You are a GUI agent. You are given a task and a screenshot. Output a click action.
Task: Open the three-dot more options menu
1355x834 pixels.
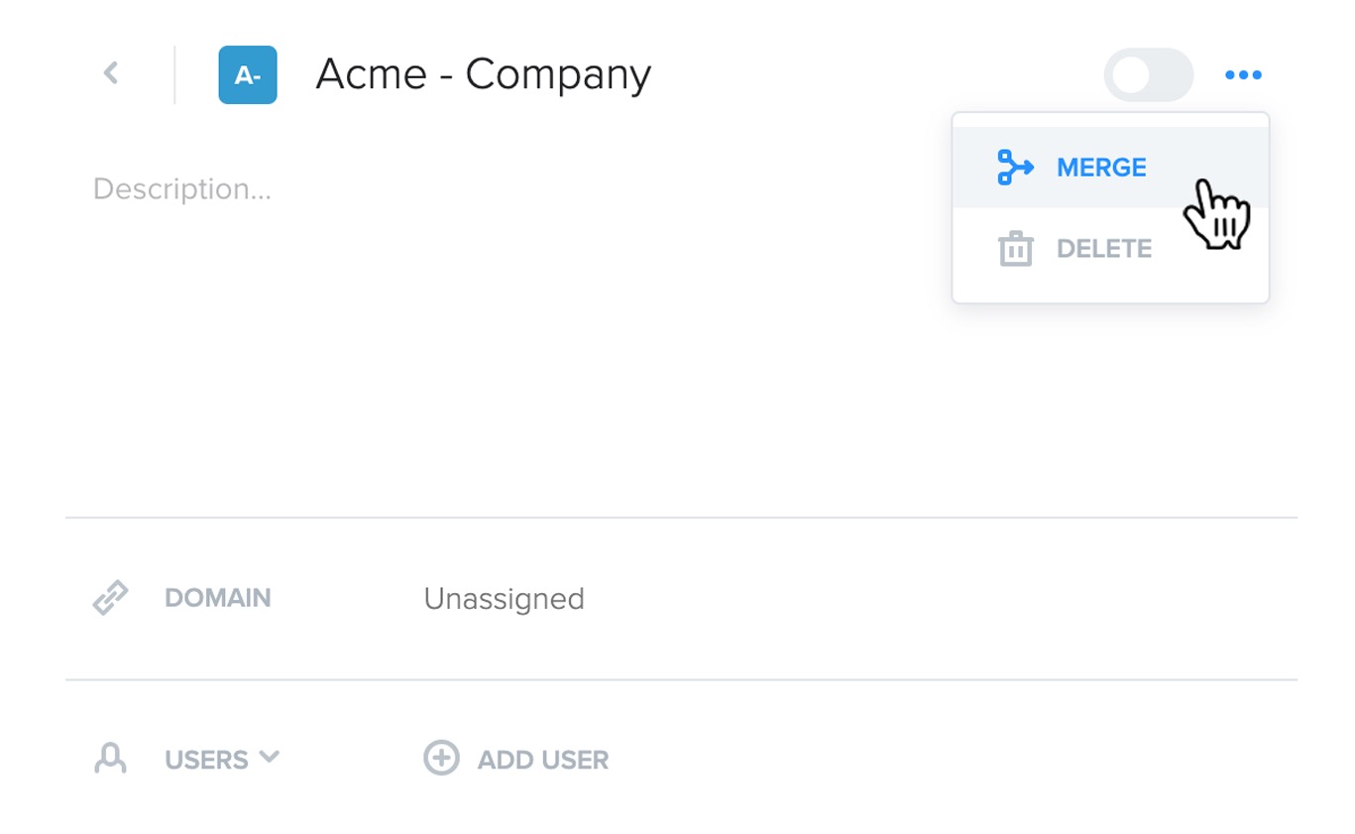pos(1243,74)
